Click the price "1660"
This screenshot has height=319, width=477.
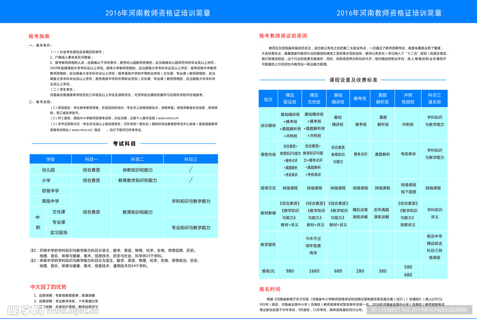pos(314,271)
